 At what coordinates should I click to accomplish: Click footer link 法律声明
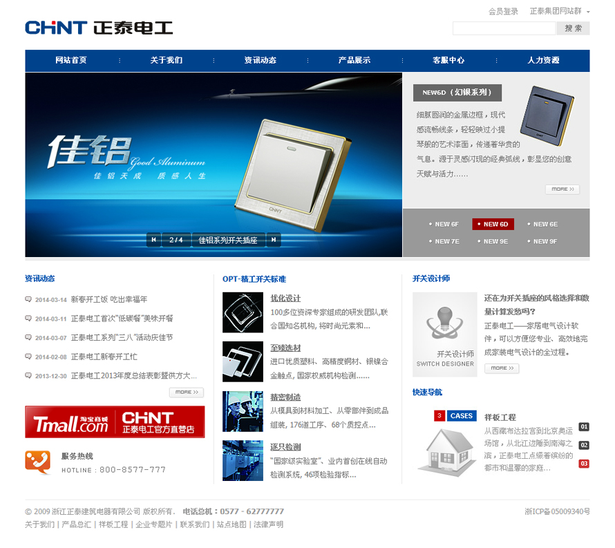(x=268, y=525)
